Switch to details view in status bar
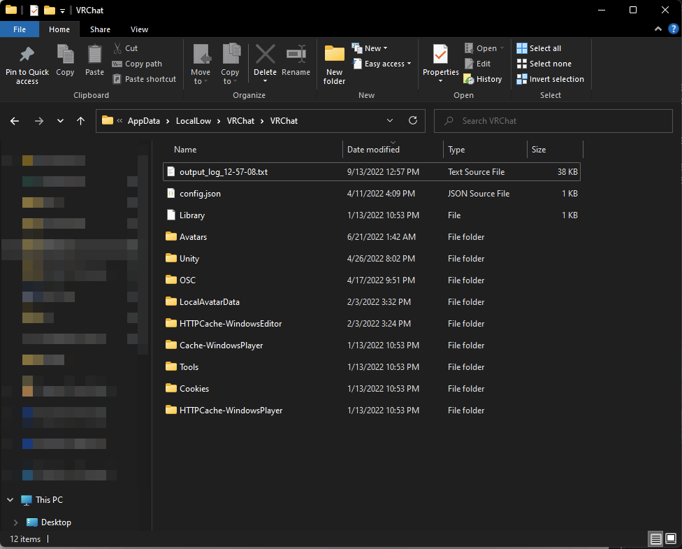 (x=656, y=539)
